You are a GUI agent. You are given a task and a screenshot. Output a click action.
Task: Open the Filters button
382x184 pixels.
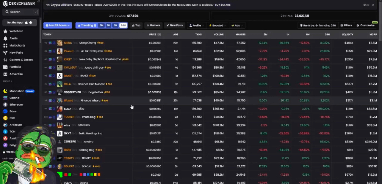point(346,26)
